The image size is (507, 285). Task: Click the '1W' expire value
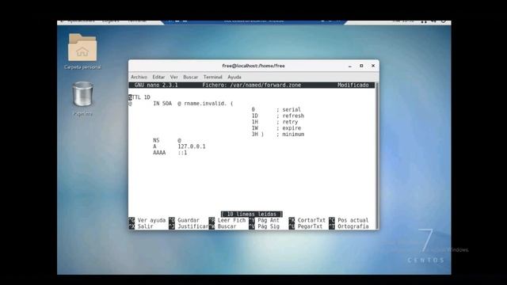point(255,128)
